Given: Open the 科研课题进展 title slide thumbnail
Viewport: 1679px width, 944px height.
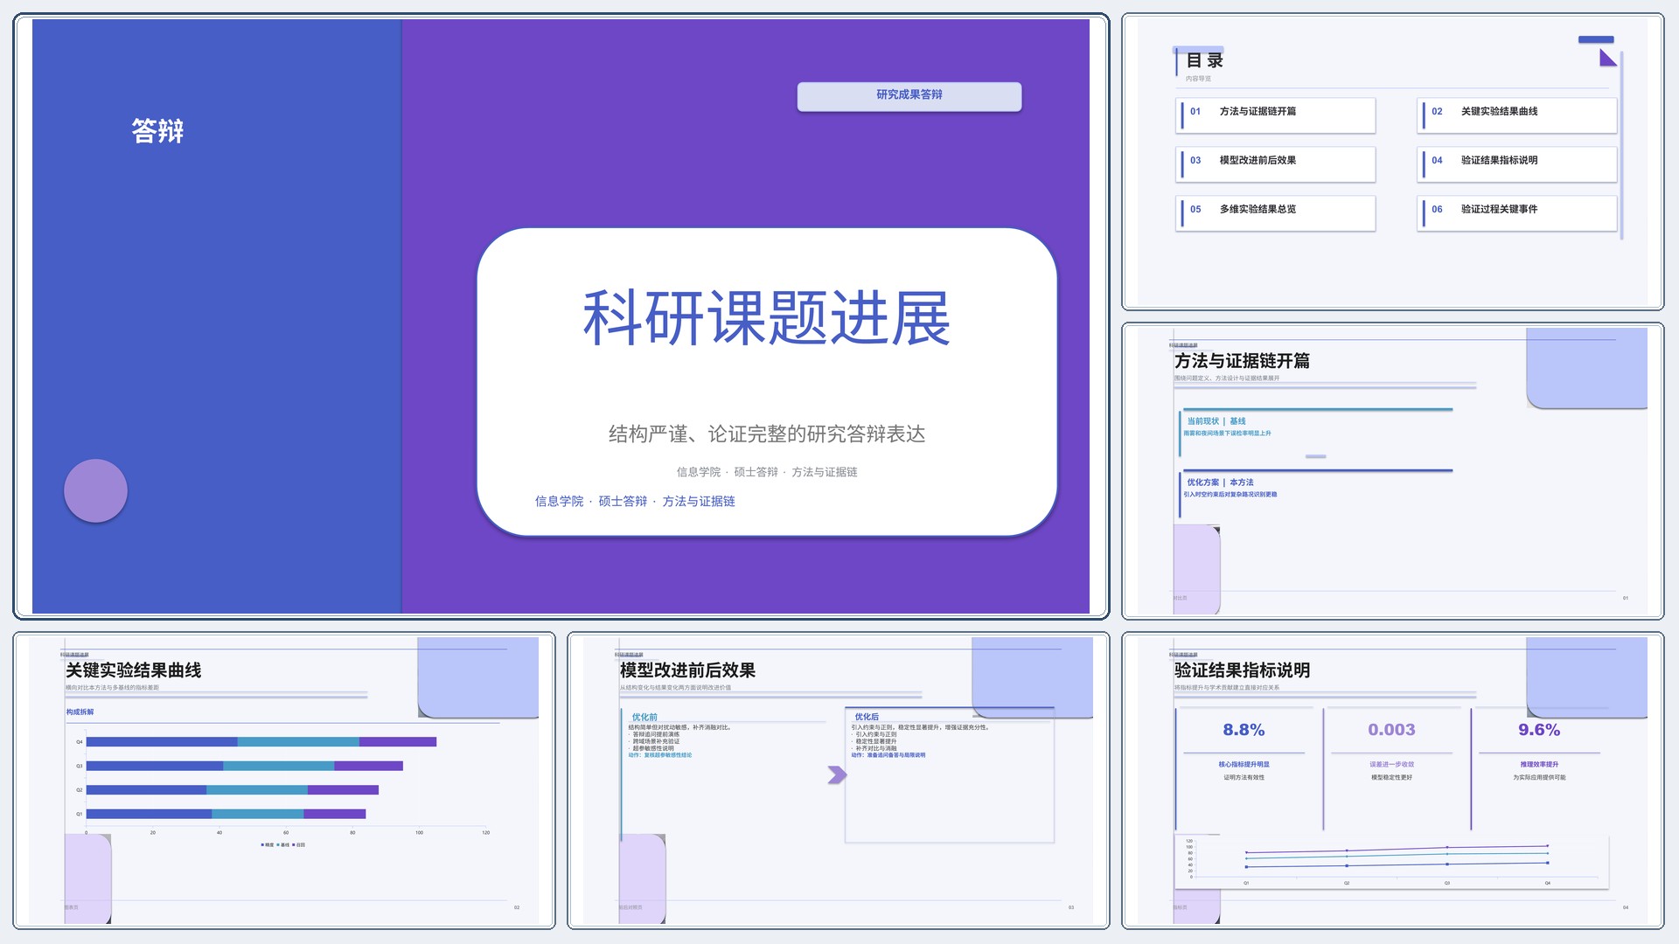Looking at the screenshot, I should pyautogui.click(x=561, y=316).
